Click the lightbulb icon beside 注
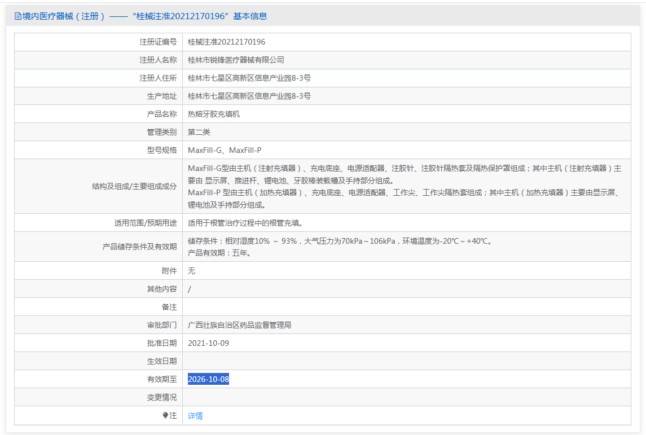 [x=165, y=415]
